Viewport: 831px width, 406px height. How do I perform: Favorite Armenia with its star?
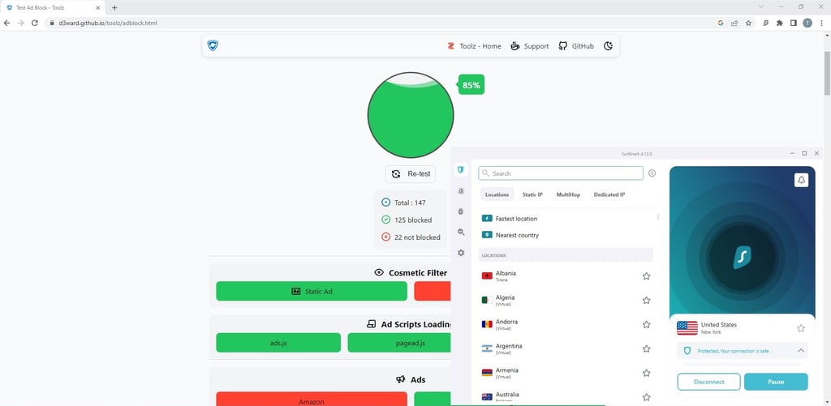(646, 373)
